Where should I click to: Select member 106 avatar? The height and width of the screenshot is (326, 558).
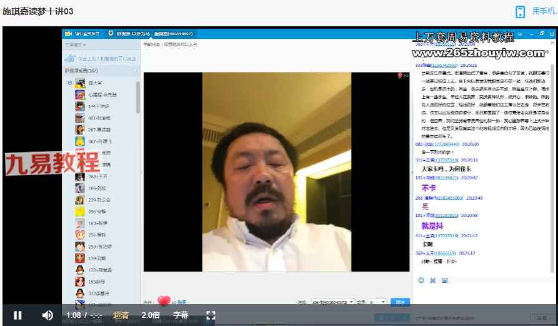(x=80, y=188)
